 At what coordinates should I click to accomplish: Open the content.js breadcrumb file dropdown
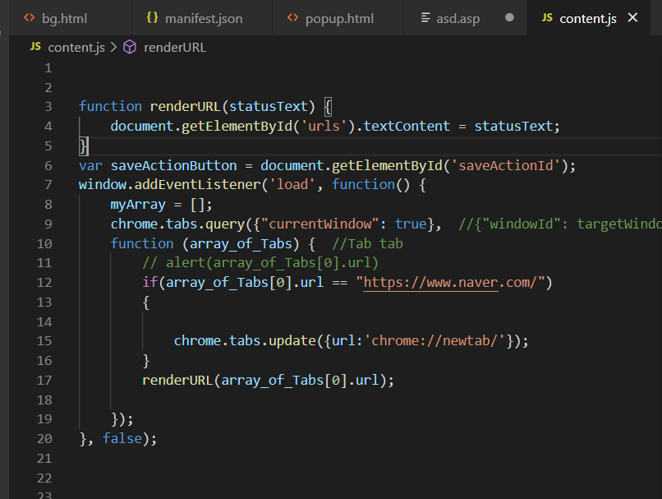pyautogui.click(x=76, y=48)
